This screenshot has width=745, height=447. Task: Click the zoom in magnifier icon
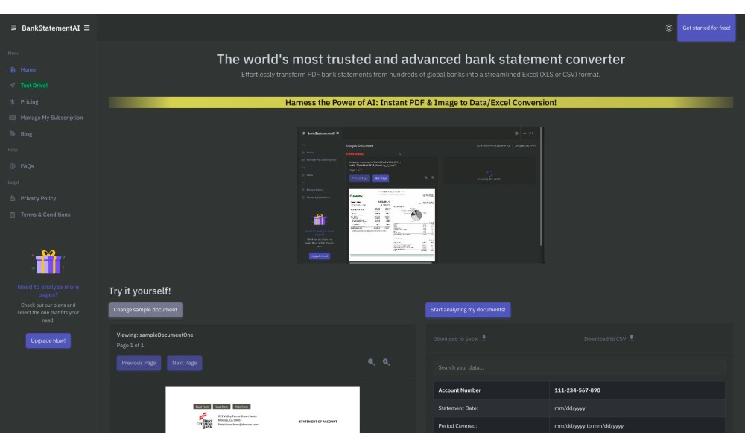pyautogui.click(x=386, y=362)
